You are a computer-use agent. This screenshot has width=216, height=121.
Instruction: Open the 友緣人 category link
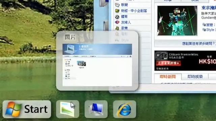click(126, 23)
